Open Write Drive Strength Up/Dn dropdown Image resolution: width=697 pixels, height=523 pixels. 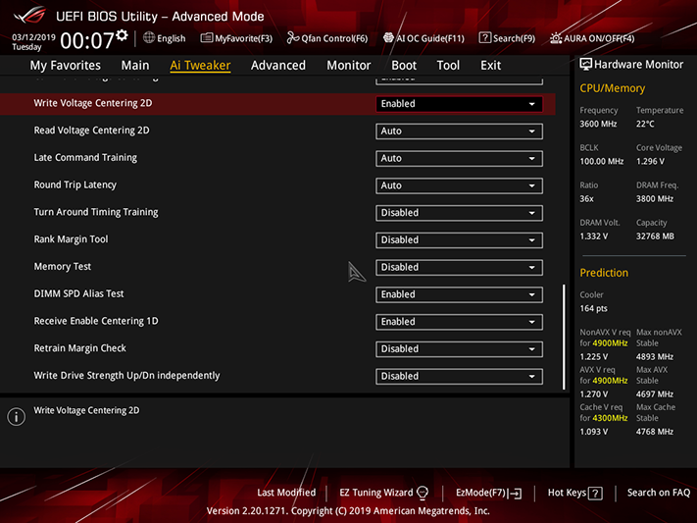point(459,376)
